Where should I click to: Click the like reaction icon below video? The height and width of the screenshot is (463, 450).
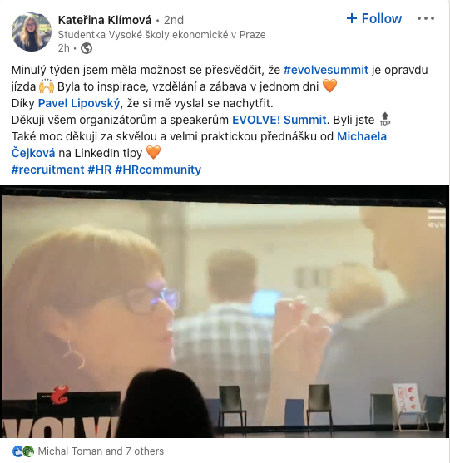click(17, 451)
